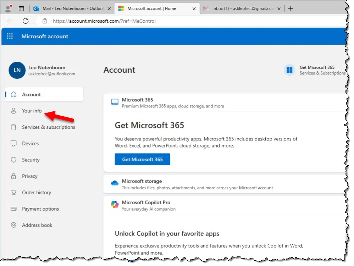Open the Microsoft app launcher grid icon

(10, 36)
